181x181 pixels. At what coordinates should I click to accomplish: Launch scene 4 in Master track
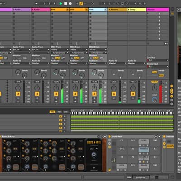pyautogui.click(x=148, y=24)
